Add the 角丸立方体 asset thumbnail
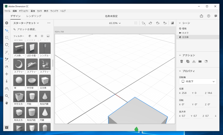Image resolution: width=223 pixels, height=135 pixels. tap(19, 113)
